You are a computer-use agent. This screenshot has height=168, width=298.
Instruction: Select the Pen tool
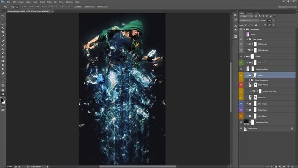click(3, 73)
